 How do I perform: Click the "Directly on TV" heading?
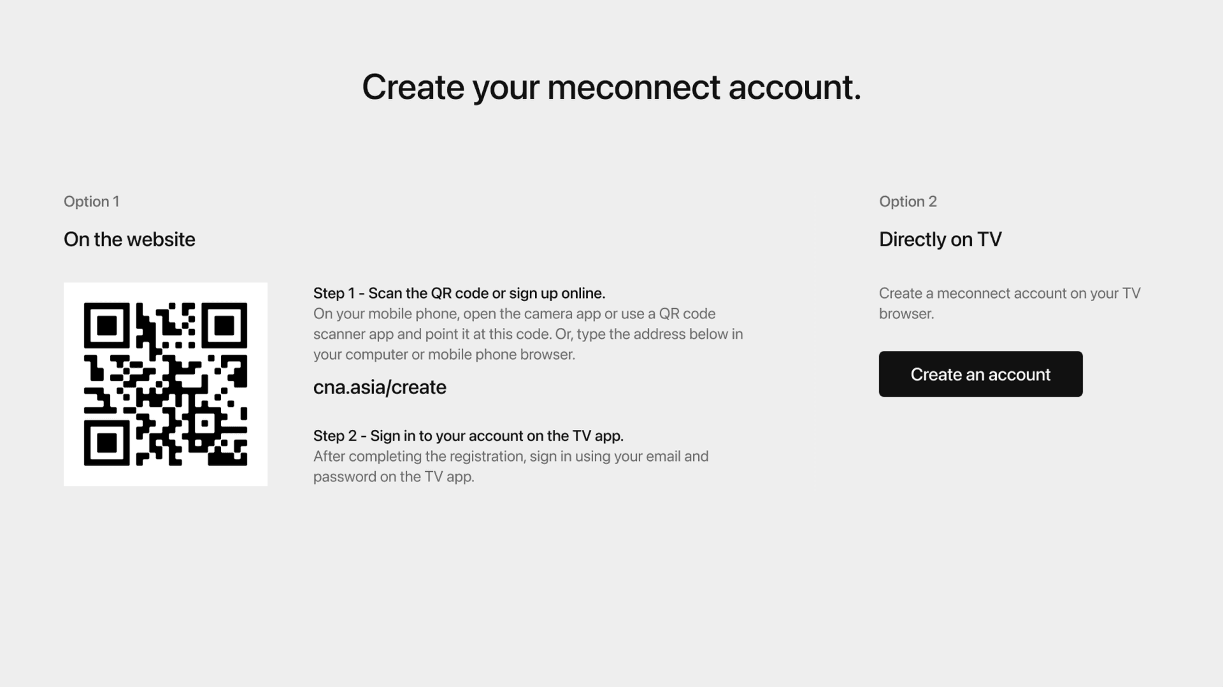pyautogui.click(x=940, y=239)
